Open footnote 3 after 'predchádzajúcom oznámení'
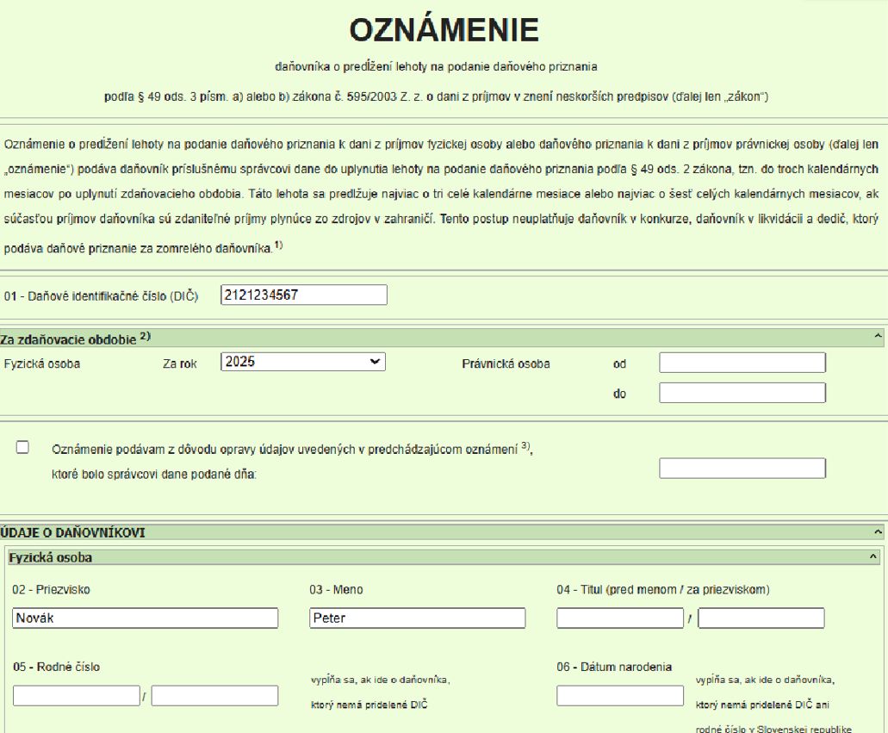This screenshot has height=733, width=888. tap(525, 445)
